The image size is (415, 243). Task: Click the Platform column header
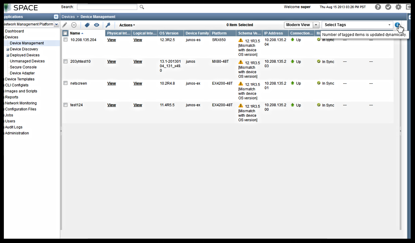point(223,33)
